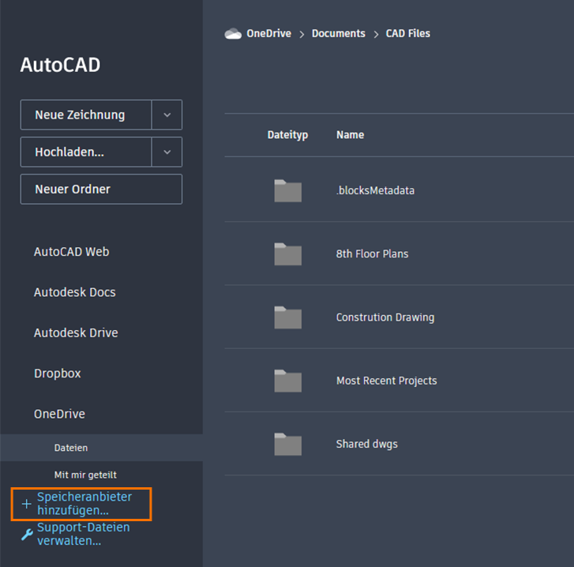Click the AutoCAD title in sidebar
This screenshot has height=567, width=574.
pyautogui.click(x=60, y=65)
